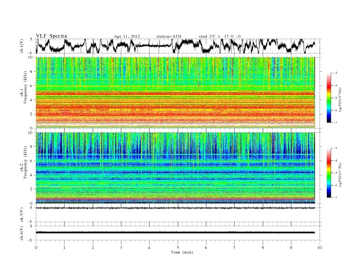Click the ch.1 spectrogram image
This screenshot has width=360, height=278.
[175, 93]
